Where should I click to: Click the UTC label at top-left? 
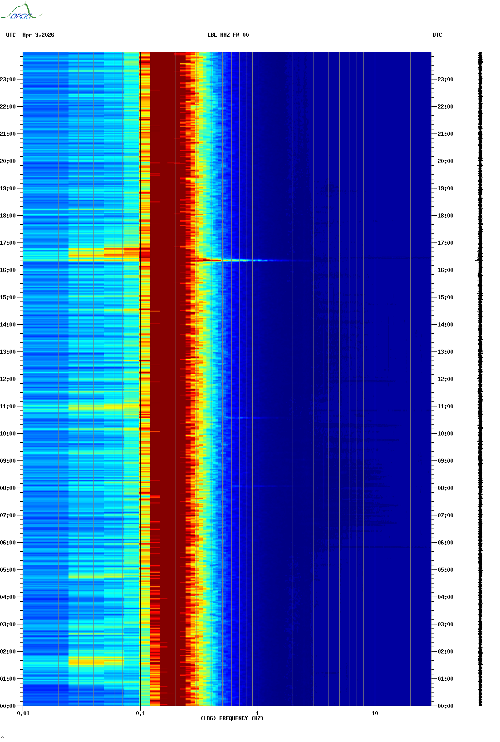11,35
